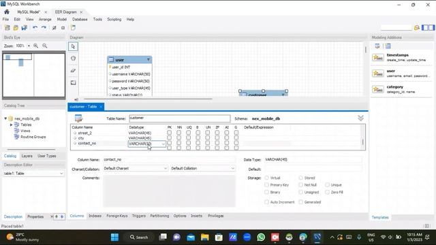436x245 pixels.
Task: Select the eraser tool
Action: click(73, 71)
